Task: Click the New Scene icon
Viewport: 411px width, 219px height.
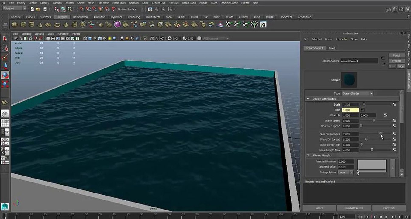Action: point(32,9)
